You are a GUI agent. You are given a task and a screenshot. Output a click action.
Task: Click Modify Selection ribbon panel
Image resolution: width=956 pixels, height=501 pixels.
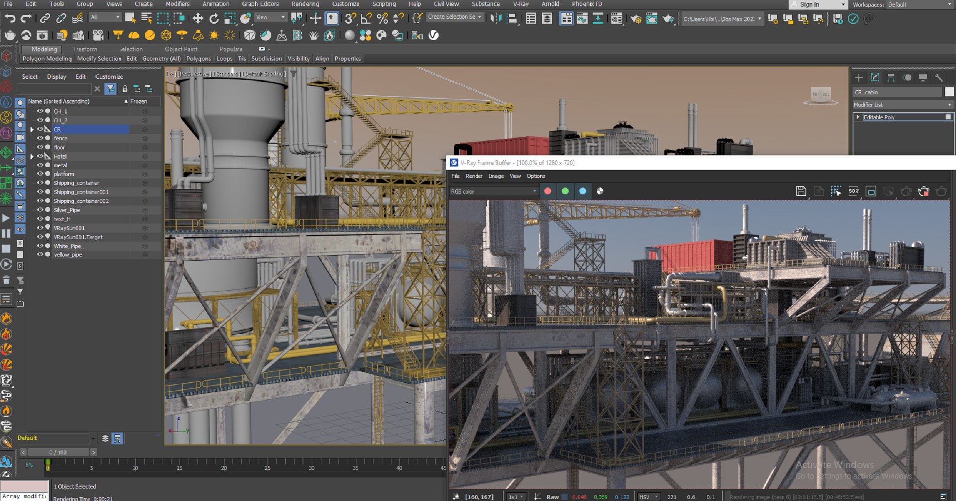[x=99, y=59]
